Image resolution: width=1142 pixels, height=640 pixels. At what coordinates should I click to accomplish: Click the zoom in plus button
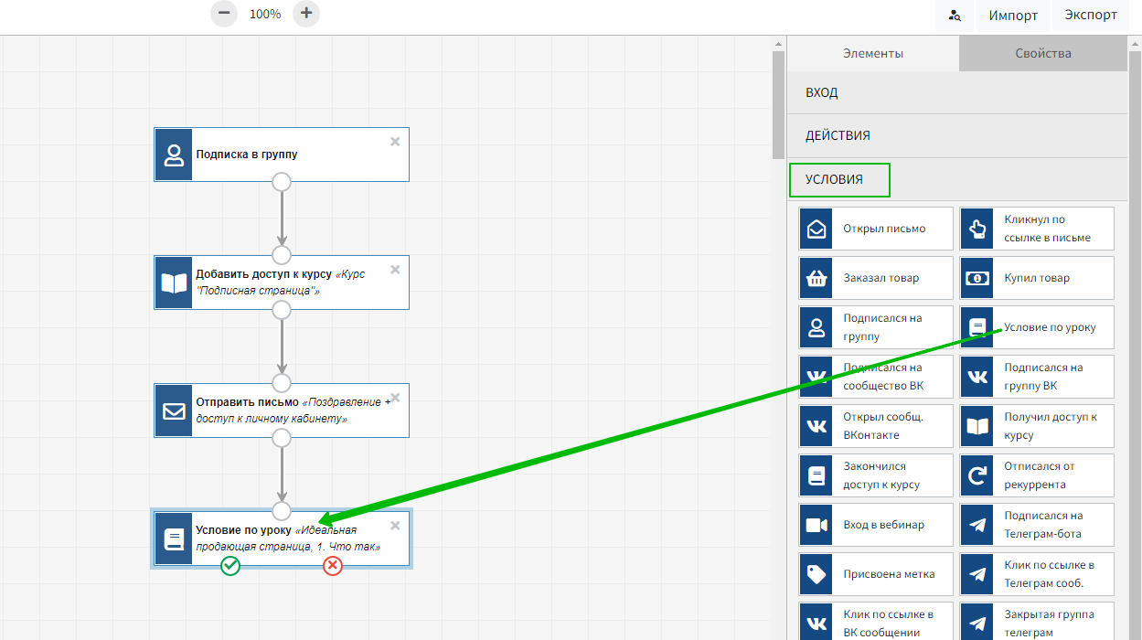[x=306, y=14]
